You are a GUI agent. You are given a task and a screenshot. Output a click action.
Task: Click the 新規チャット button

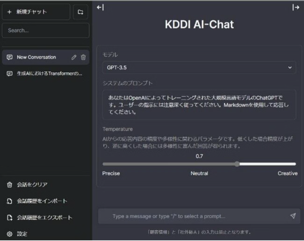pyautogui.click(x=36, y=12)
